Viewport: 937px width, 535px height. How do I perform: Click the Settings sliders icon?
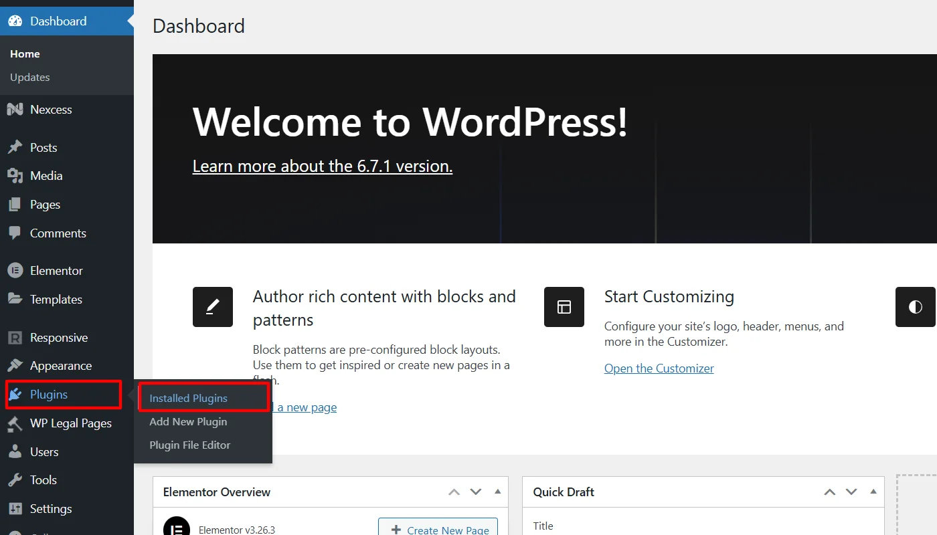(x=15, y=509)
